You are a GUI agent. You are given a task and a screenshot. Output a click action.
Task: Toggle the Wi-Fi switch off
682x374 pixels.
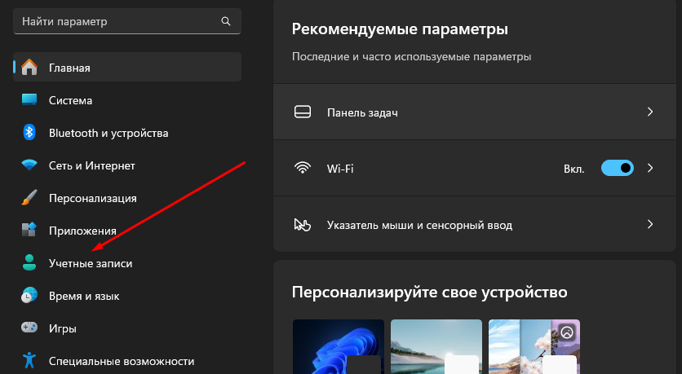click(618, 168)
